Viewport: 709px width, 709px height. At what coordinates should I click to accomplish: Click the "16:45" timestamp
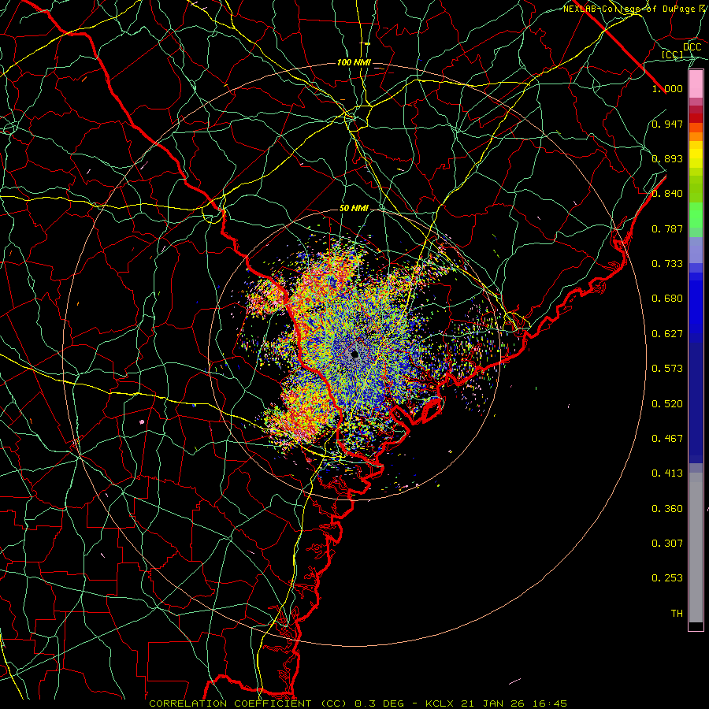tap(549, 704)
